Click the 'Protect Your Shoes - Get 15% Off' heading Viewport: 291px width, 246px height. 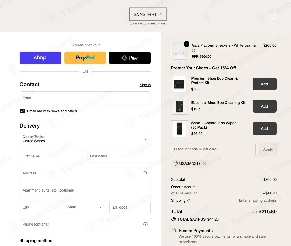click(203, 68)
